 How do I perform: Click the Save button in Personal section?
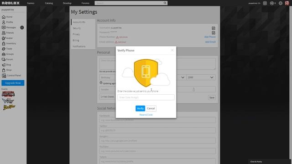212,97
